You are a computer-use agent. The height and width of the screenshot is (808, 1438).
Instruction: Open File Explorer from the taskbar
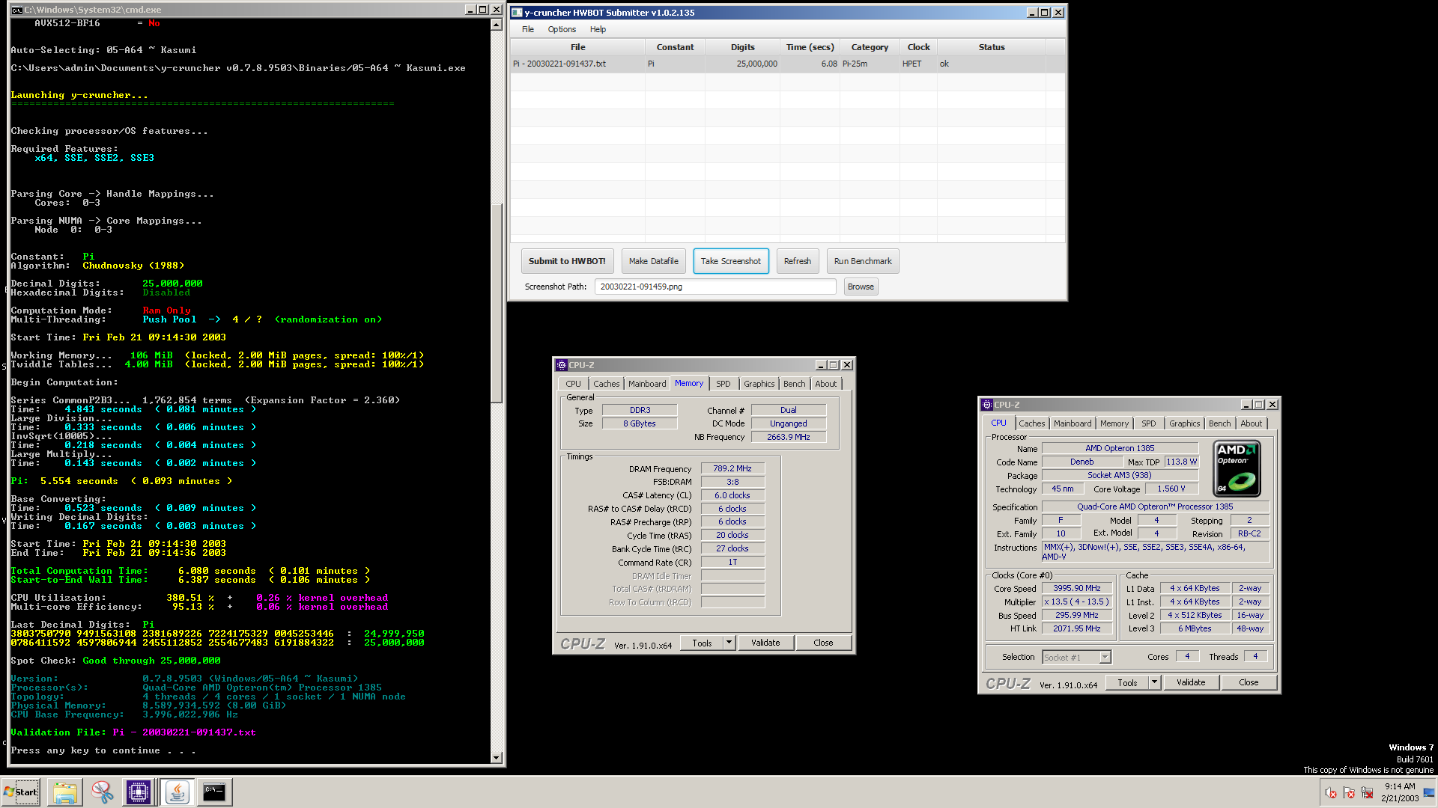(64, 792)
